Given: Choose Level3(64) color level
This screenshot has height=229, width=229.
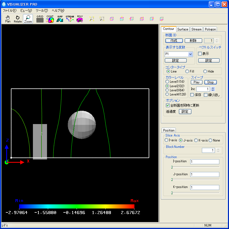Looking at the screenshot, I should tap(167, 90).
